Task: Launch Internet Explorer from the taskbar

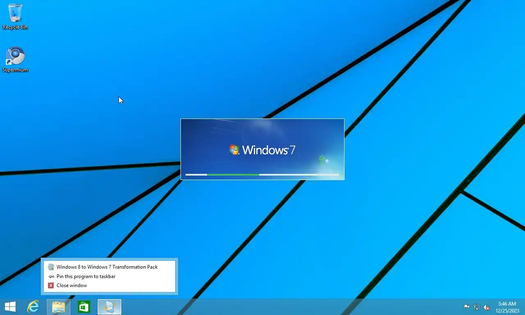Action: point(33,307)
